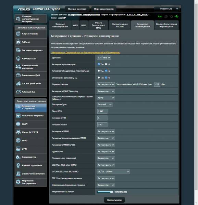Open the language (Українська) dropdown
Screen dimensions: 198x205
click(x=167, y=9)
